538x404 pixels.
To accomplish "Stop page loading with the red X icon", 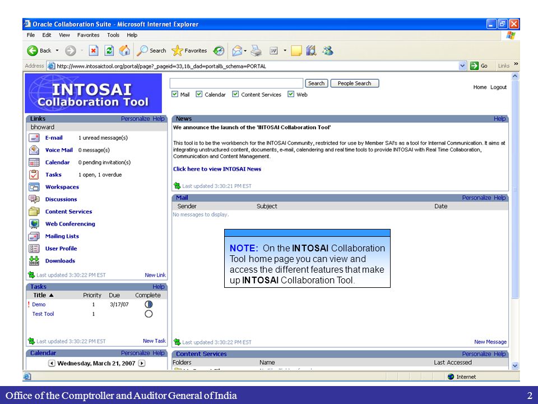I will coord(94,51).
